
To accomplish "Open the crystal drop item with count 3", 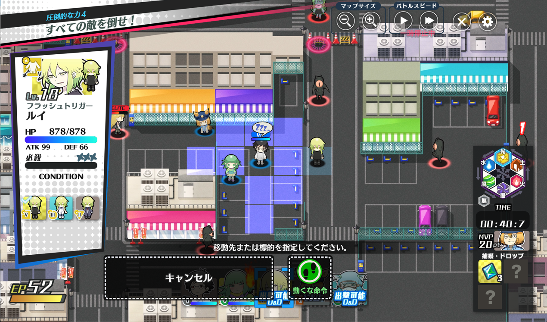I will click(490, 272).
